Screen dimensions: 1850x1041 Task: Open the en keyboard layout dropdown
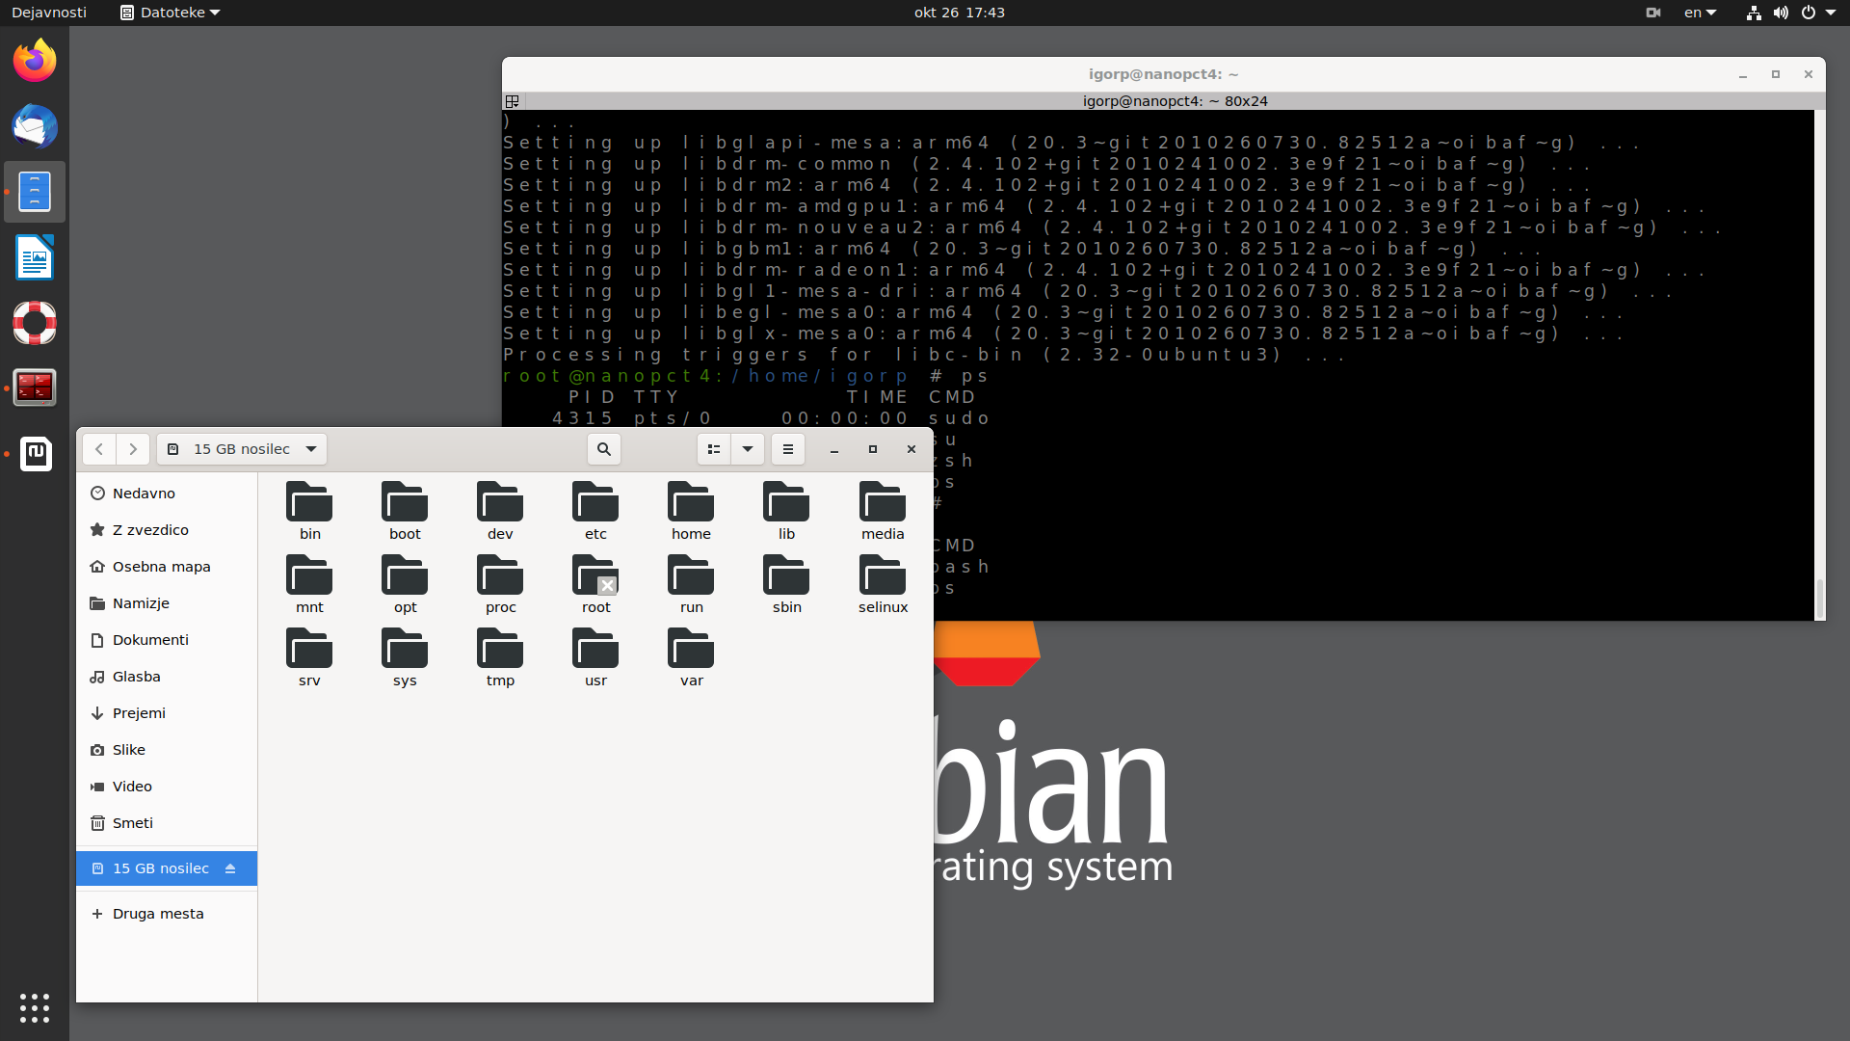[x=1700, y=13]
